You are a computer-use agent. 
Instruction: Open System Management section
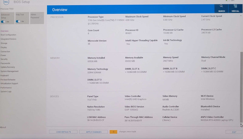coord(9,71)
